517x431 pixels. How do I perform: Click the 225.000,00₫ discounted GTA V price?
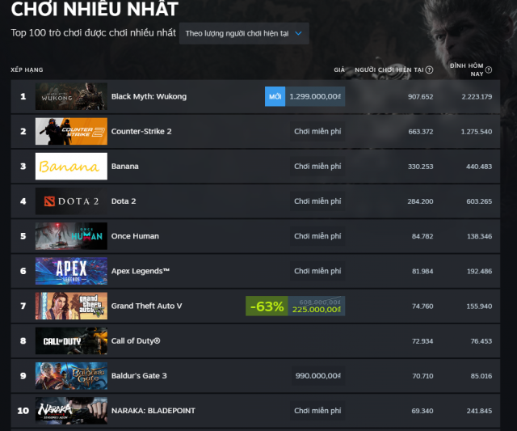tap(317, 310)
